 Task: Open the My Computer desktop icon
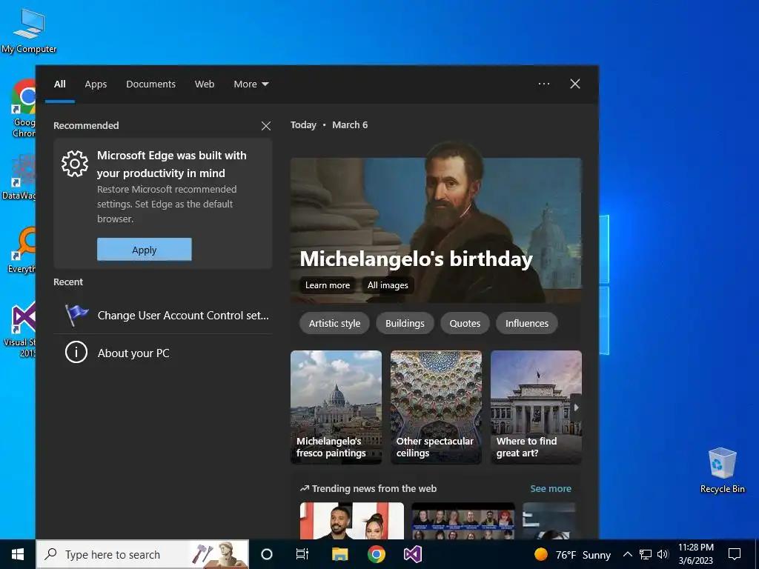point(29,30)
